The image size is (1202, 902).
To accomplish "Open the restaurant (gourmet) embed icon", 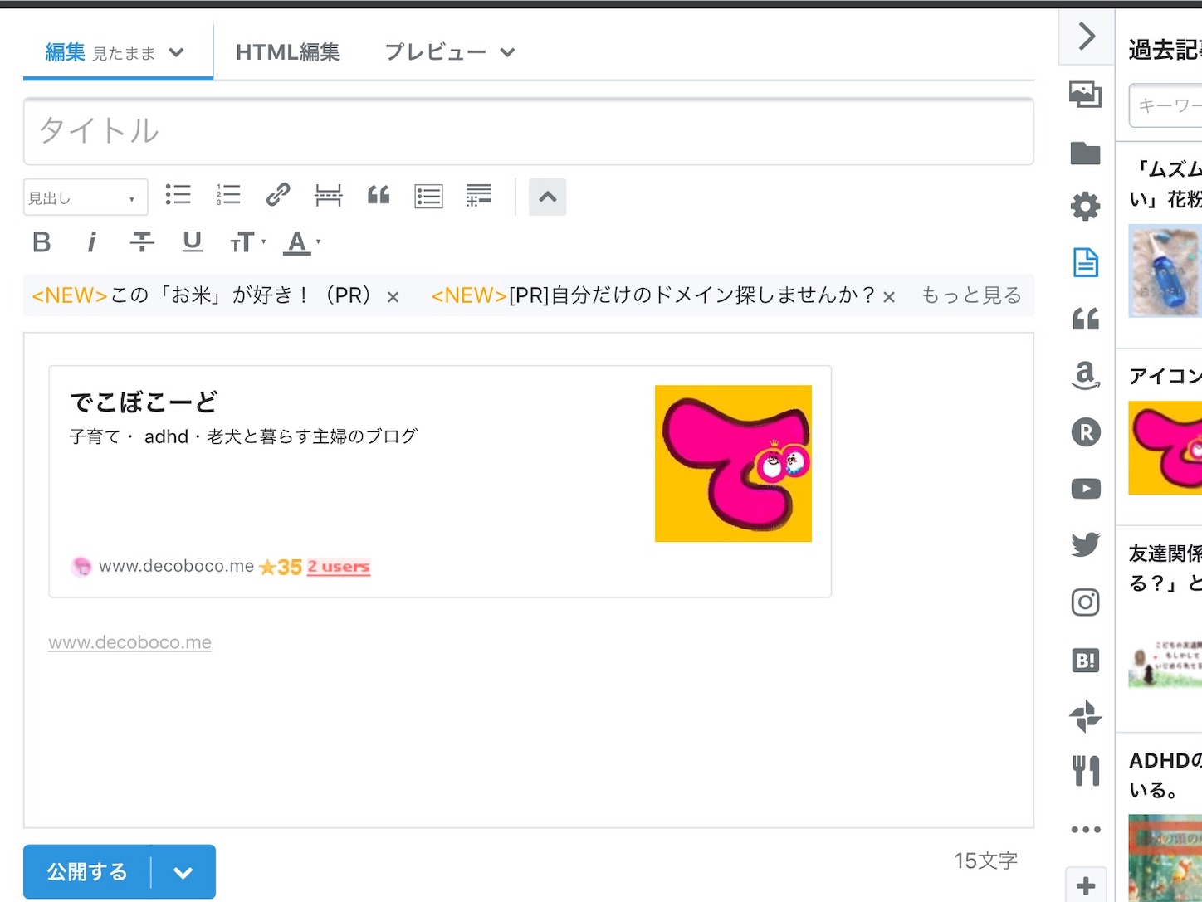I will pyautogui.click(x=1085, y=770).
